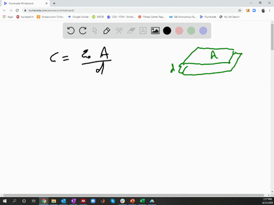Open Skype from the taskbar
The width and height of the screenshot is (274, 205).
(112, 201)
